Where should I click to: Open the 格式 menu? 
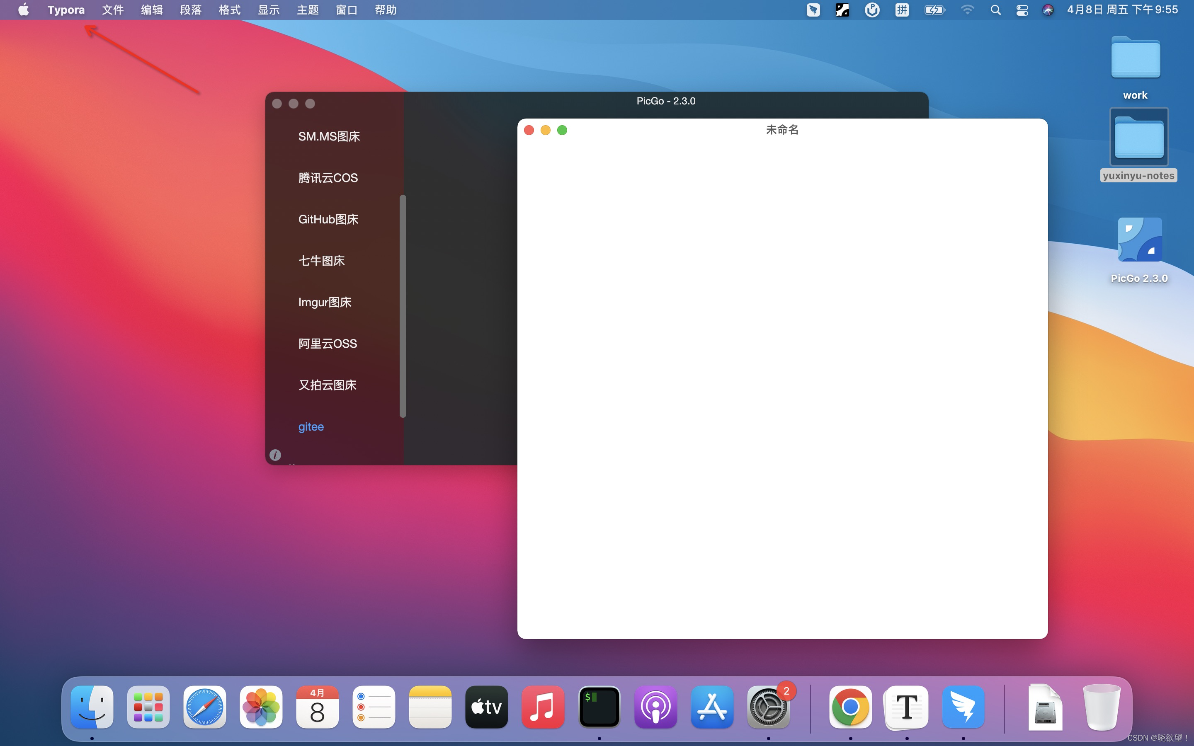pyautogui.click(x=229, y=10)
